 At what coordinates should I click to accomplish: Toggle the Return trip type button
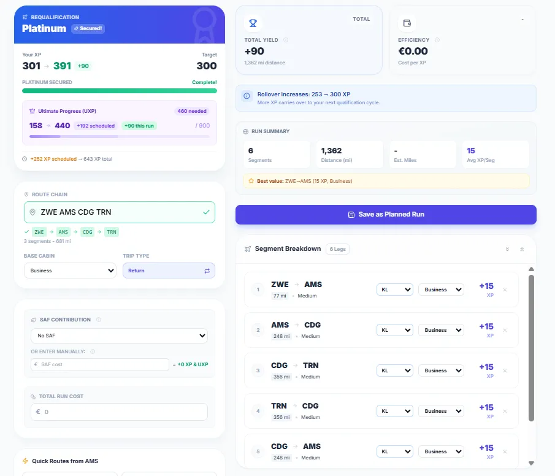(169, 271)
